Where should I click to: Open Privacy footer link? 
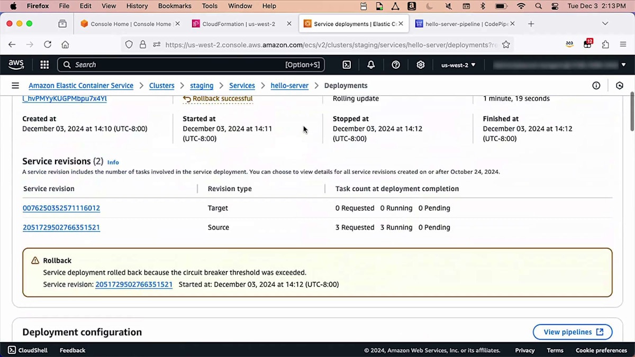click(525, 350)
